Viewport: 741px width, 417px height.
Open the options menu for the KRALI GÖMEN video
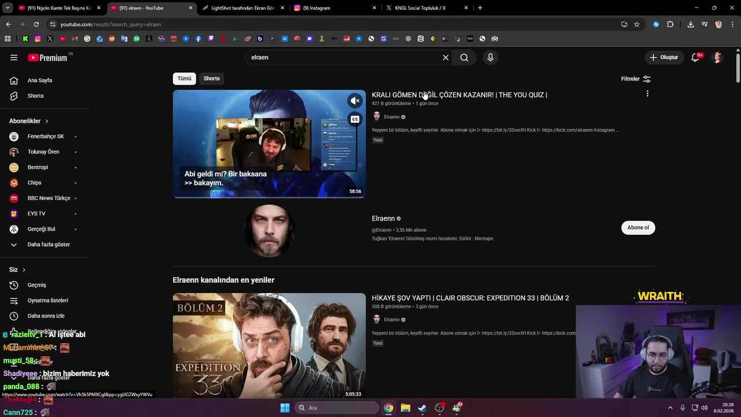[647, 94]
